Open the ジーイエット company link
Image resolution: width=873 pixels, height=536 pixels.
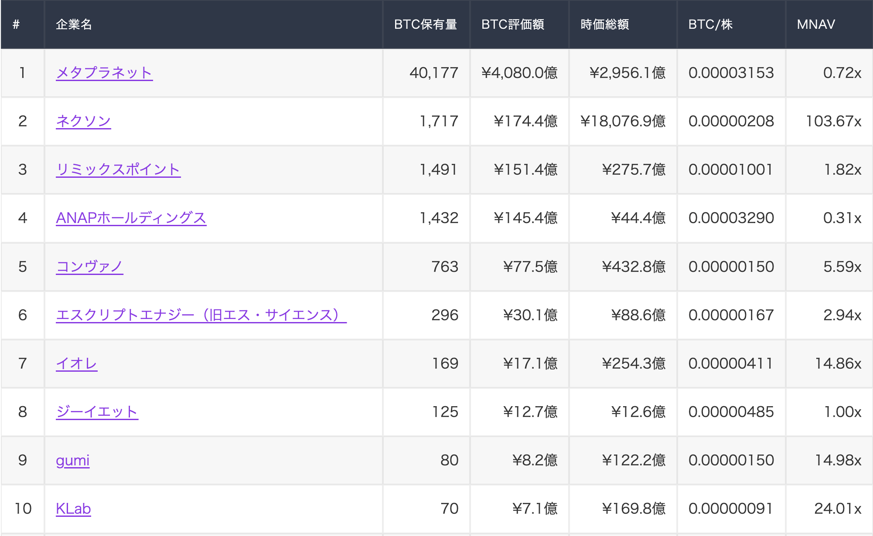[x=97, y=412]
